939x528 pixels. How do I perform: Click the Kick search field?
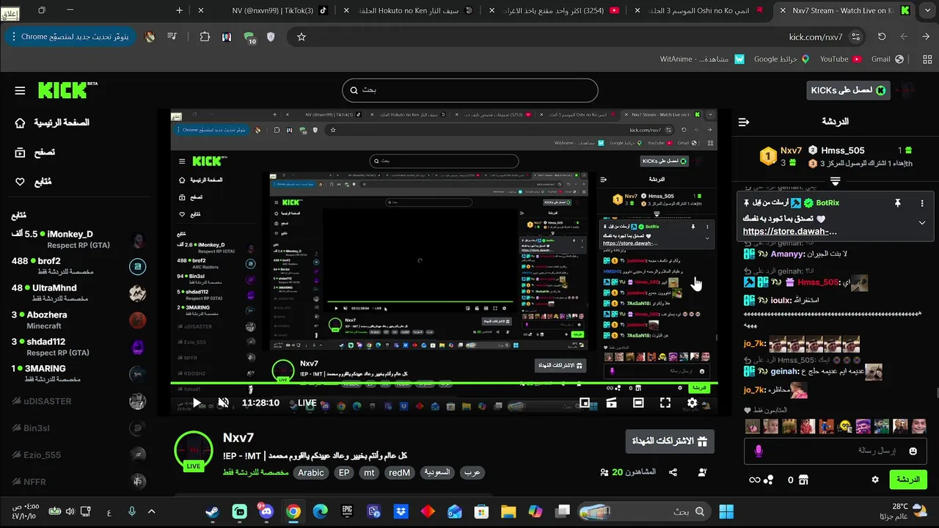(469, 90)
